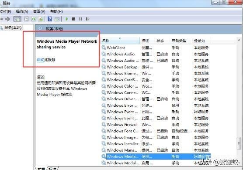
Task: Click the Restart Service toolbar icon
Action: [x=87, y=19]
